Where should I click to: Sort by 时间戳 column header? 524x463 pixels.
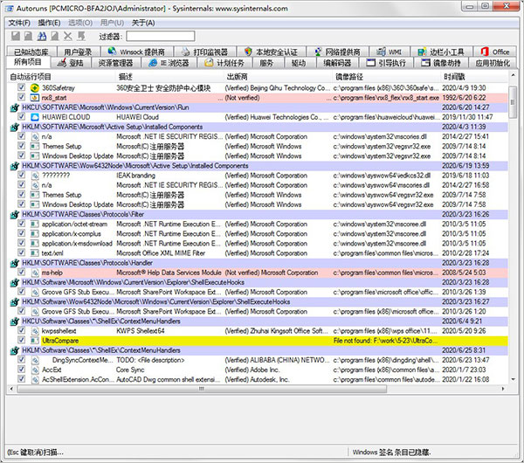click(x=474, y=77)
